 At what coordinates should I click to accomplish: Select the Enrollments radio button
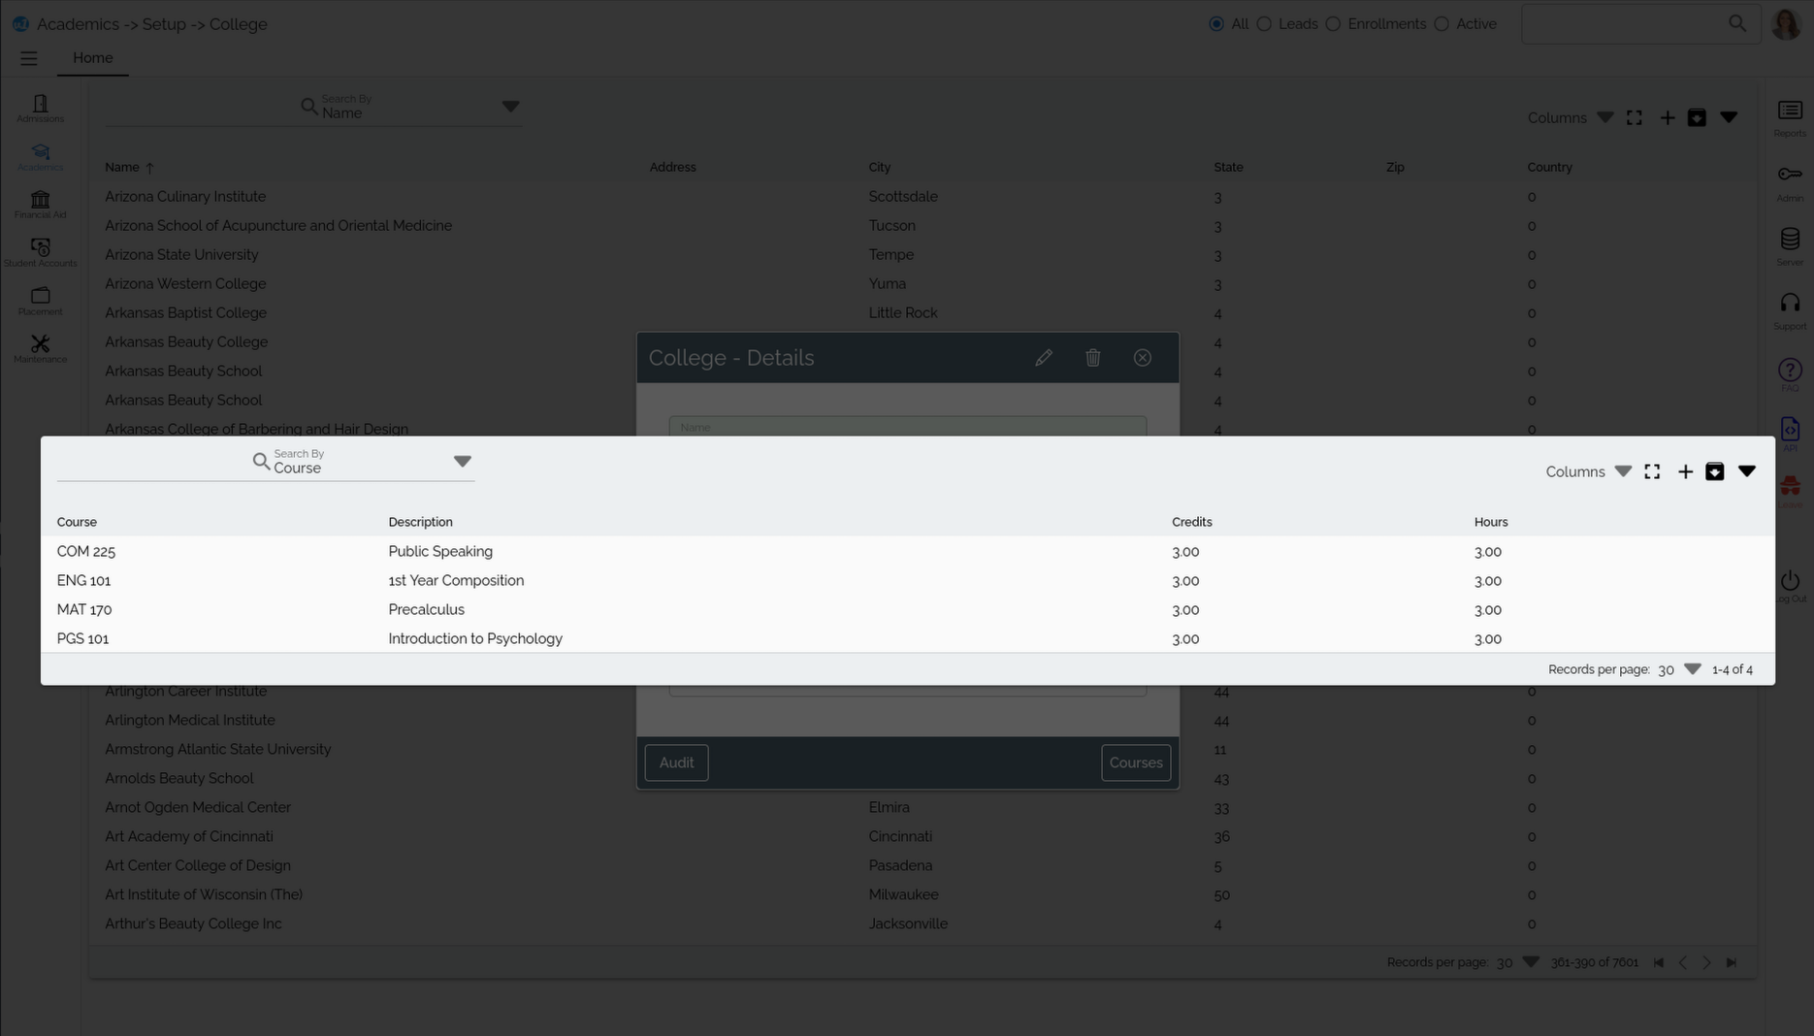tap(1333, 23)
